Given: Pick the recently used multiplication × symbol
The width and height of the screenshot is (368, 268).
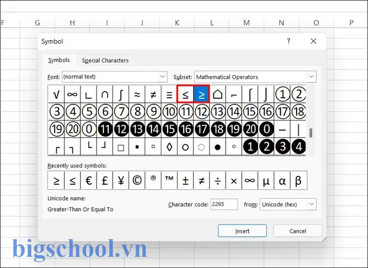Looking at the screenshot, I should pyautogui.click(x=234, y=180).
